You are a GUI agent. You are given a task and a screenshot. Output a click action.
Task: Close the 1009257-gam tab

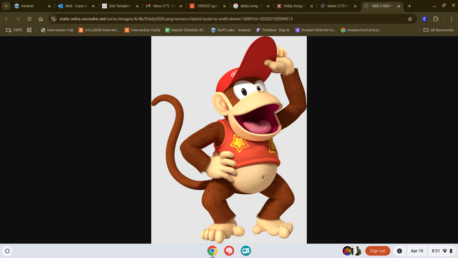(x=224, y=6)
